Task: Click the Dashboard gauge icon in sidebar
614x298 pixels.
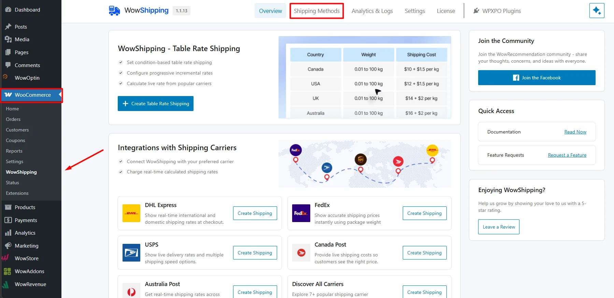Action: (8, 10)
